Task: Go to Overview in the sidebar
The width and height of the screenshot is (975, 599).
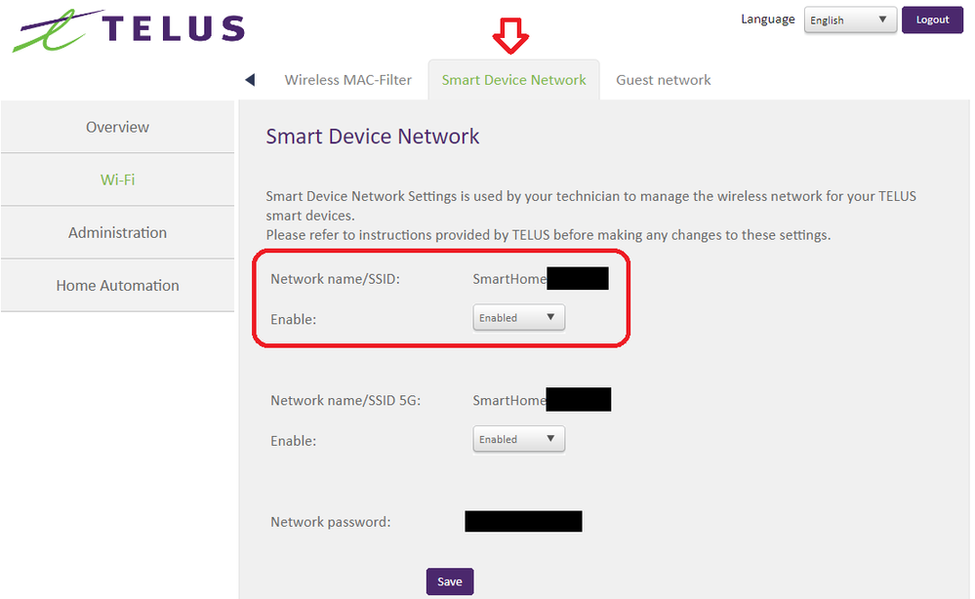Action: pos(117,127)
